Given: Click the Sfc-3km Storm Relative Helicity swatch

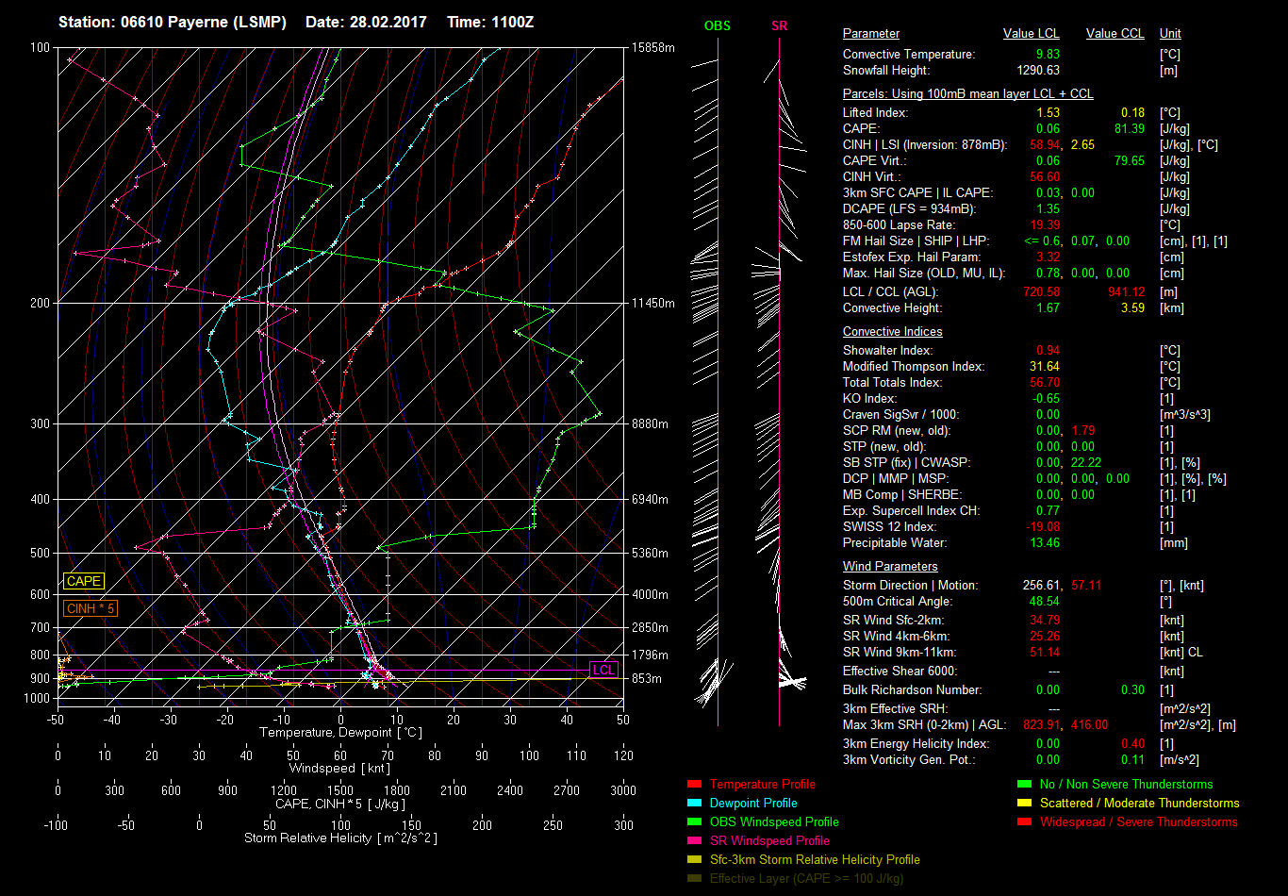Looking at the screenshot, I should (694, 860).
